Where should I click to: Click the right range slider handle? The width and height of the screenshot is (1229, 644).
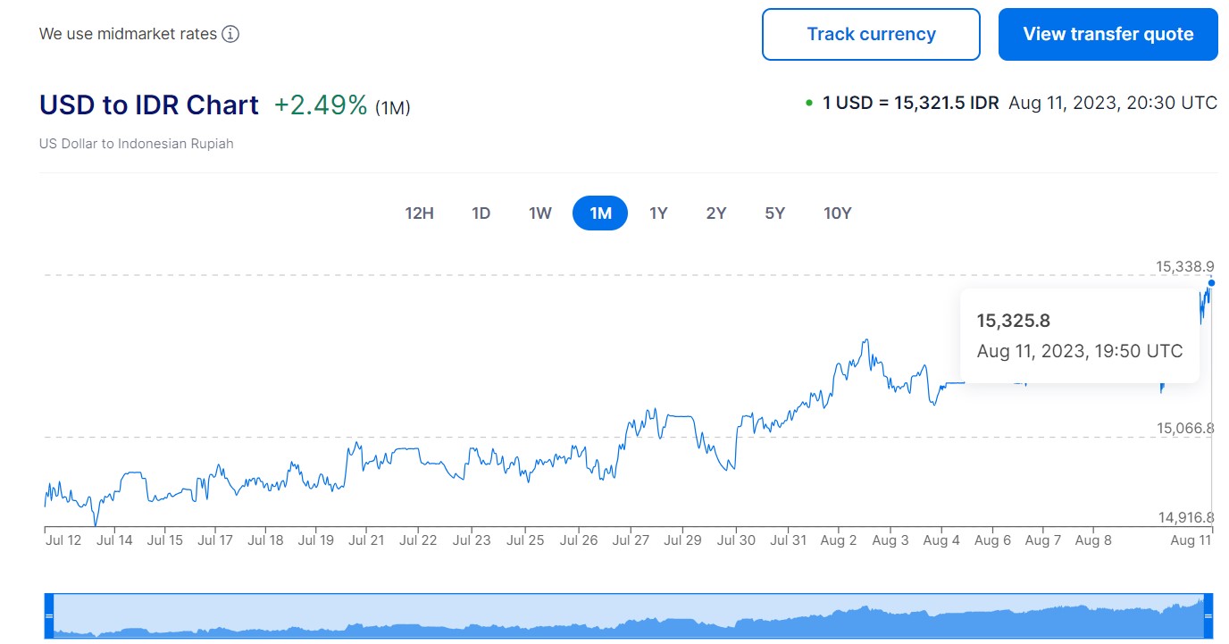pyautogui.click(x=1209, y=616)
